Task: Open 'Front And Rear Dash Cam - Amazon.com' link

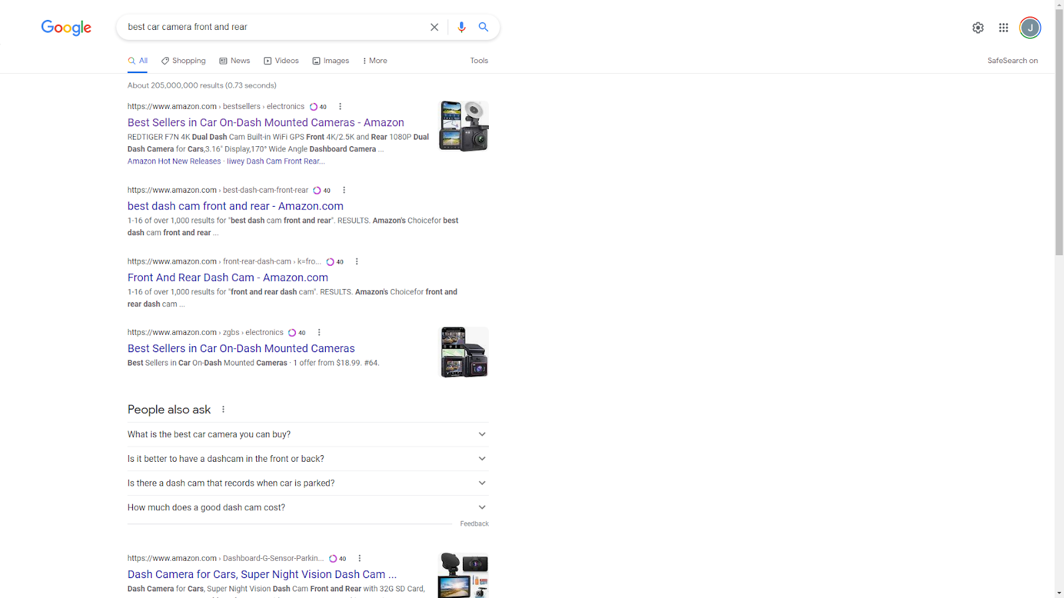Action: coord(227,278)
